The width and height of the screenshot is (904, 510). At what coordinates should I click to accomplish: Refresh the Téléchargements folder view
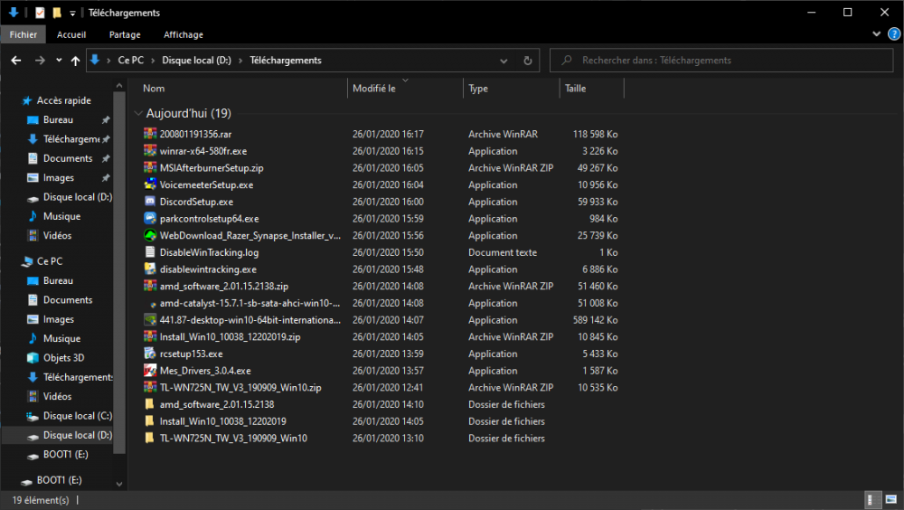[x=529, y=61]
